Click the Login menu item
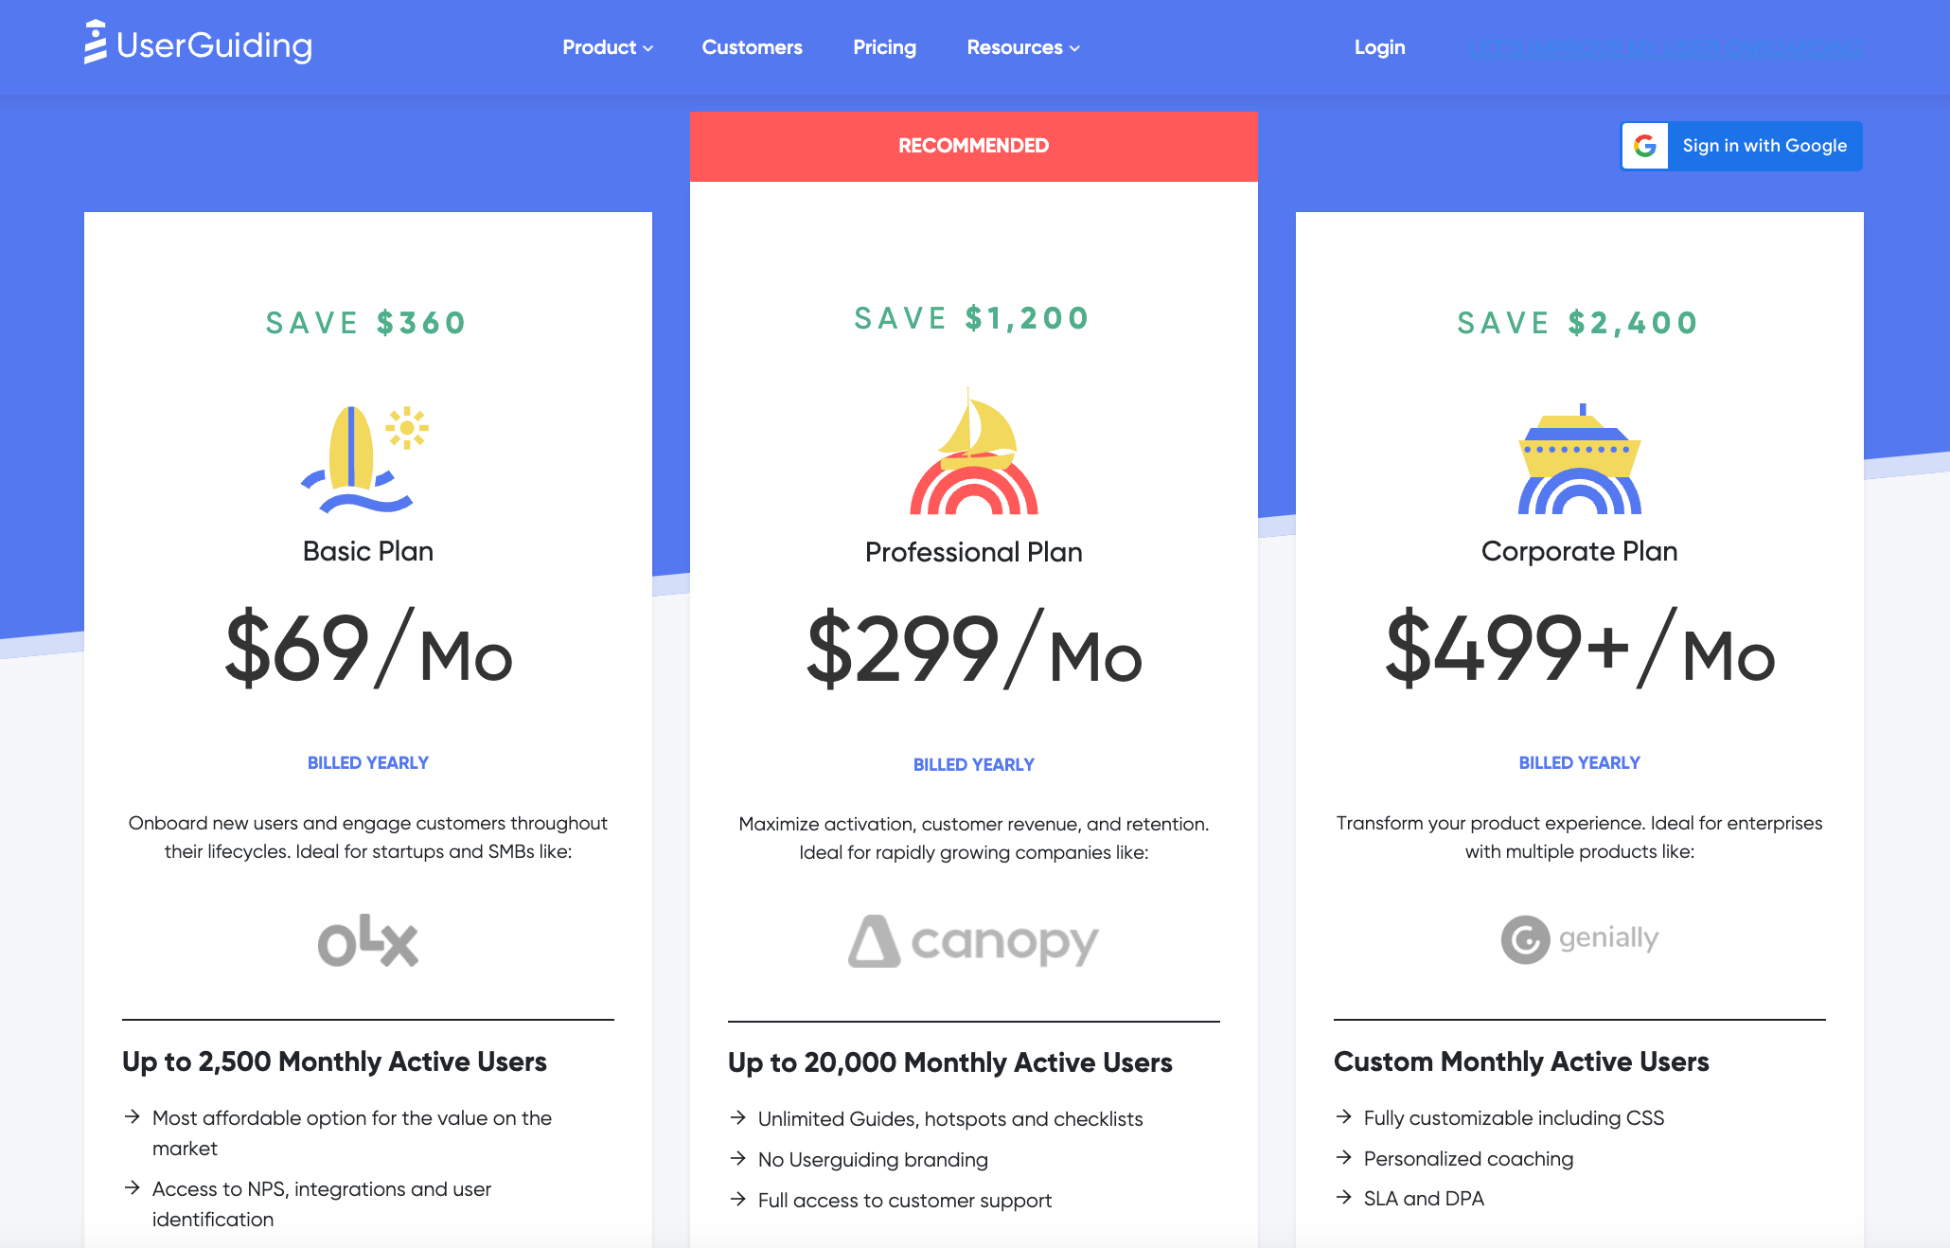The height and width of the screenshot is (1248, 1950). tap(1377, 47)
